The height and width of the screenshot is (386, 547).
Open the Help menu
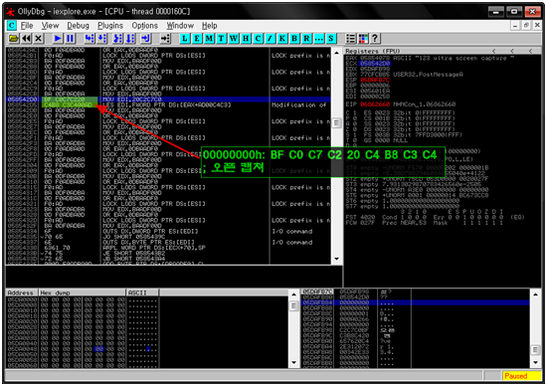click(x=209, y=26)
